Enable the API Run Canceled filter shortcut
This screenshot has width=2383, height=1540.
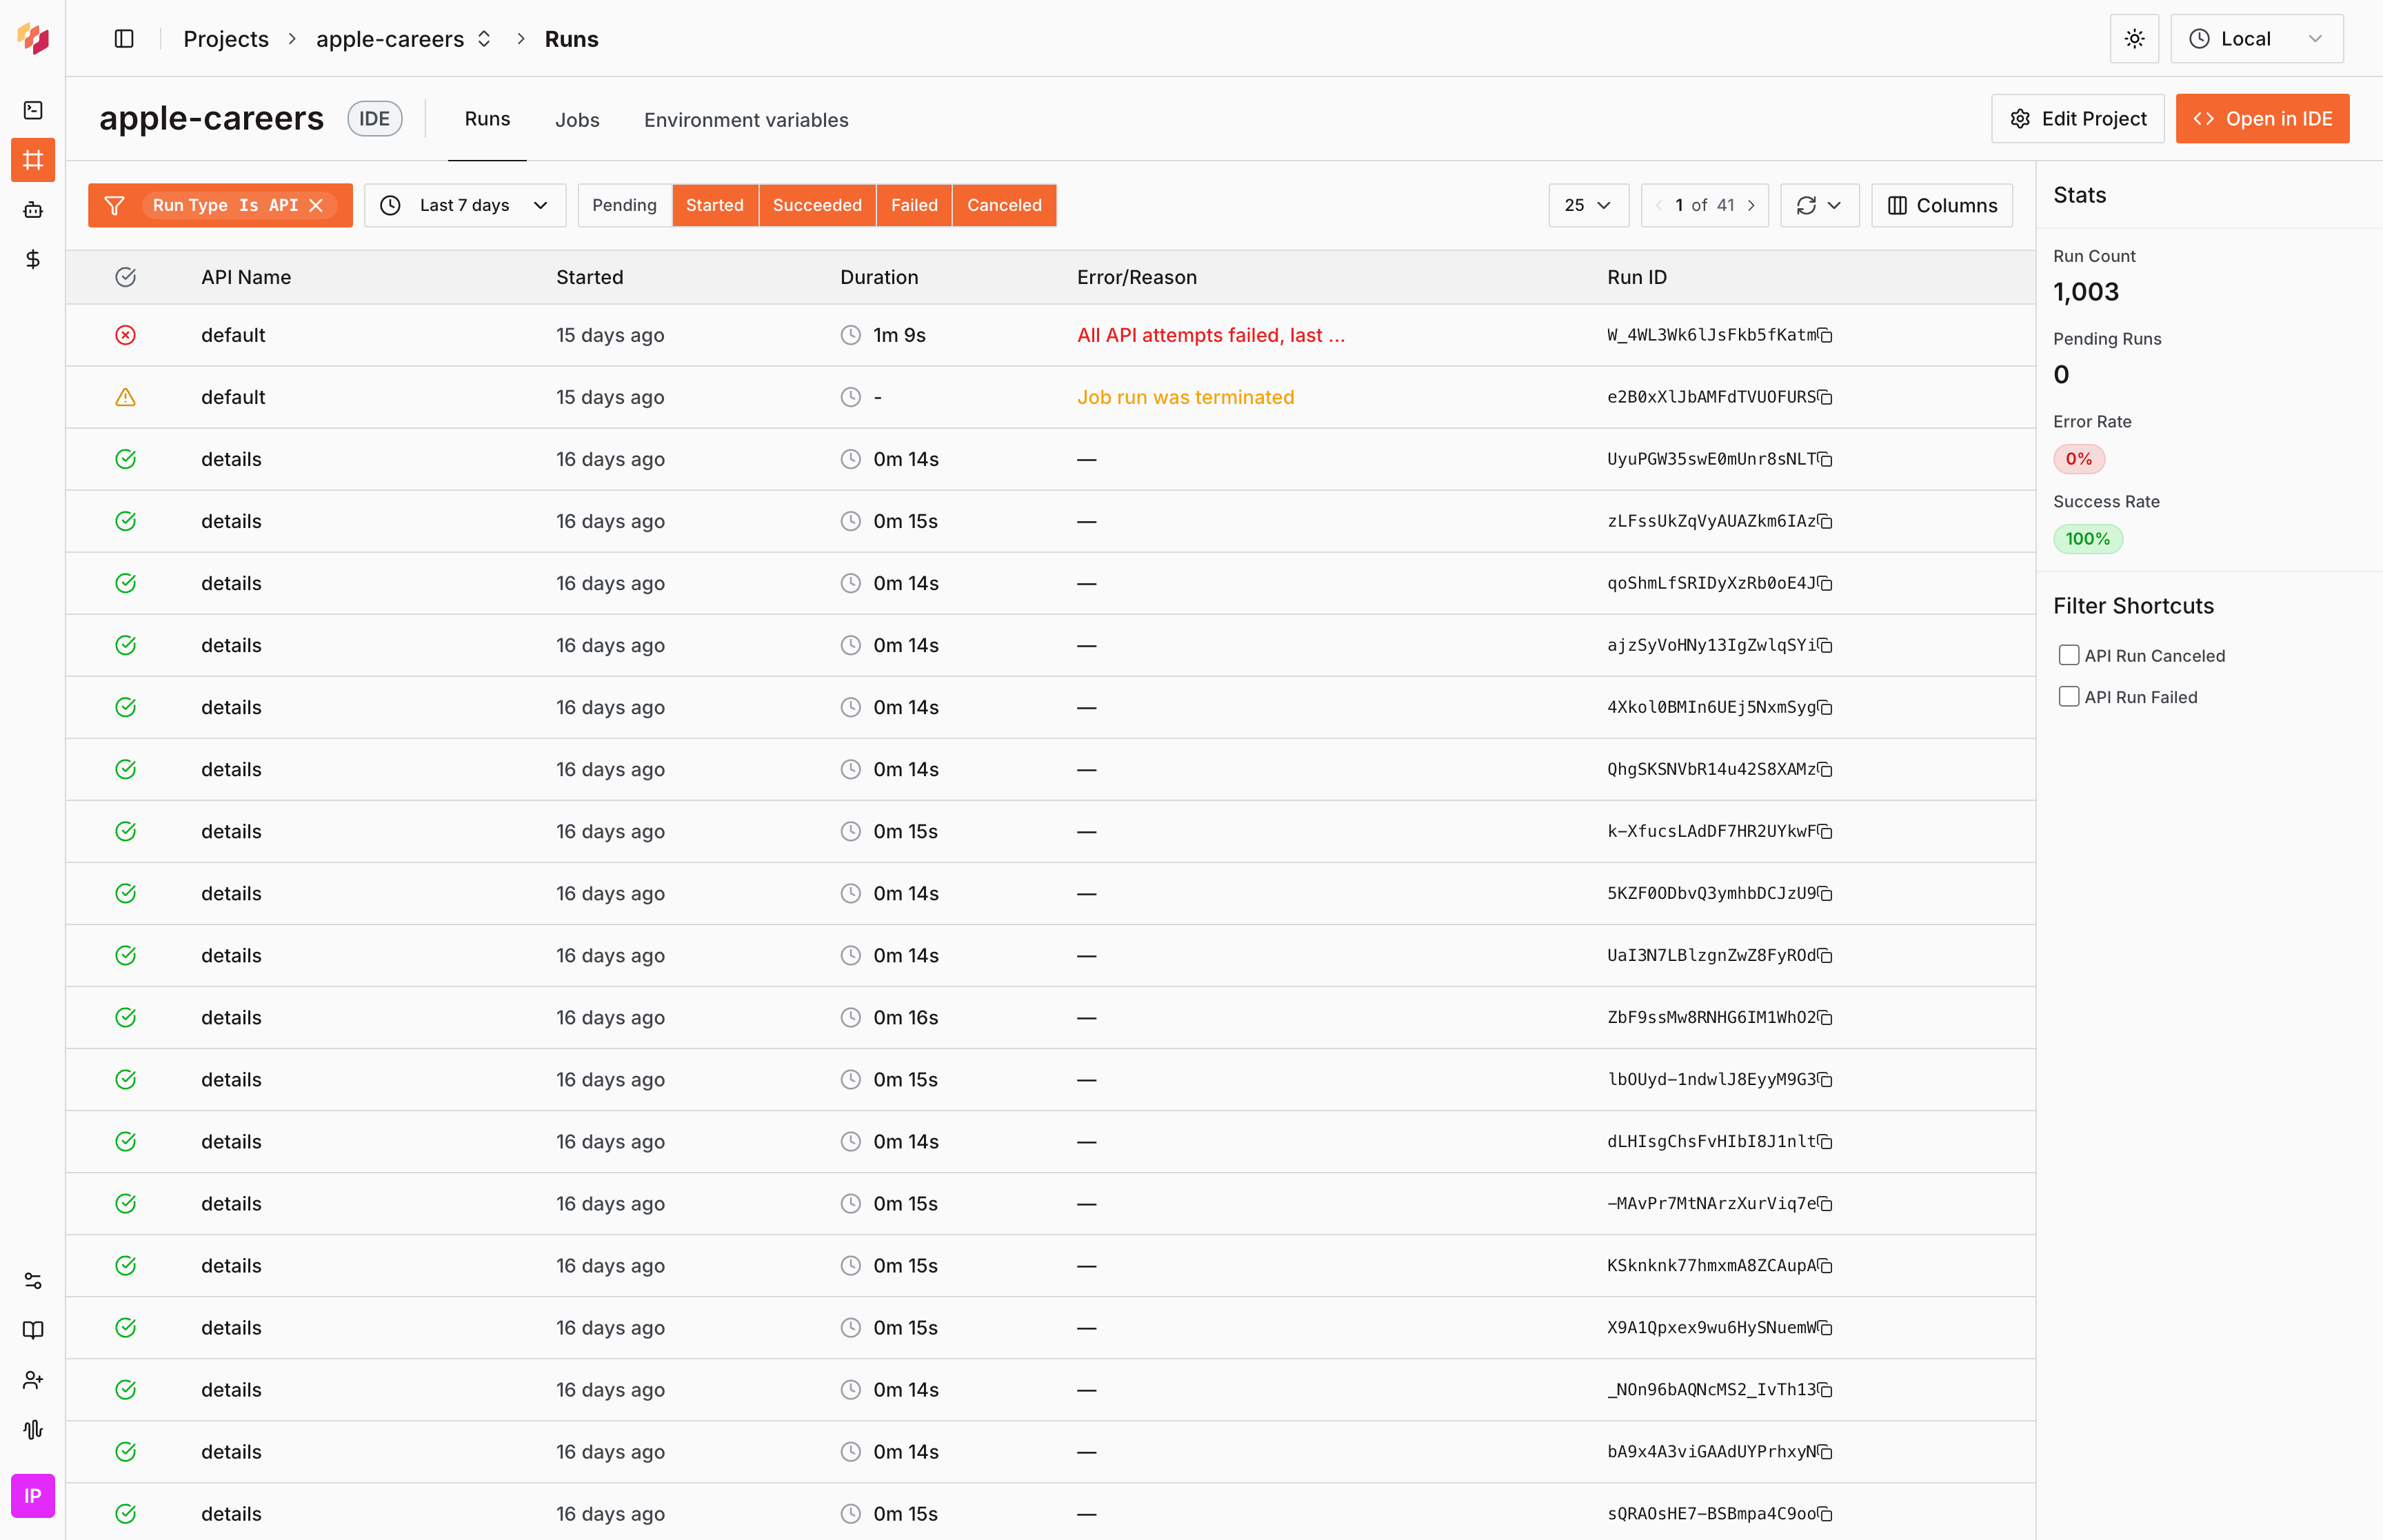coord(2069,655)
